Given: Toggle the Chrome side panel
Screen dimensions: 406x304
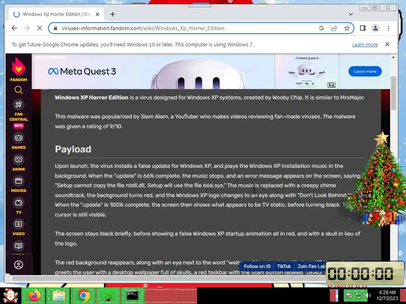Looking at the screenshot, I should 363,28.
